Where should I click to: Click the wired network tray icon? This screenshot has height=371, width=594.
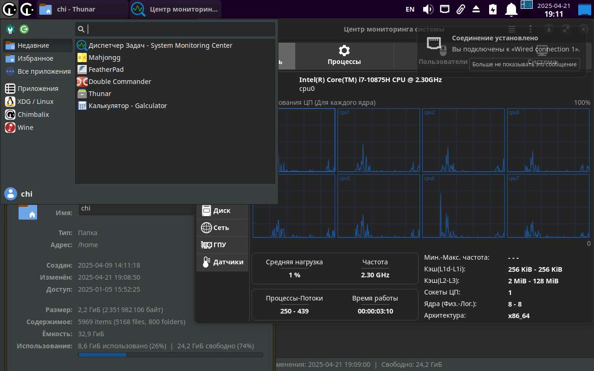(x=444, y=9)
